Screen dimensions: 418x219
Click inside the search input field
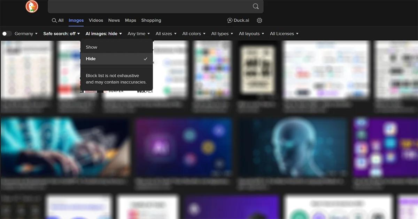150,7
